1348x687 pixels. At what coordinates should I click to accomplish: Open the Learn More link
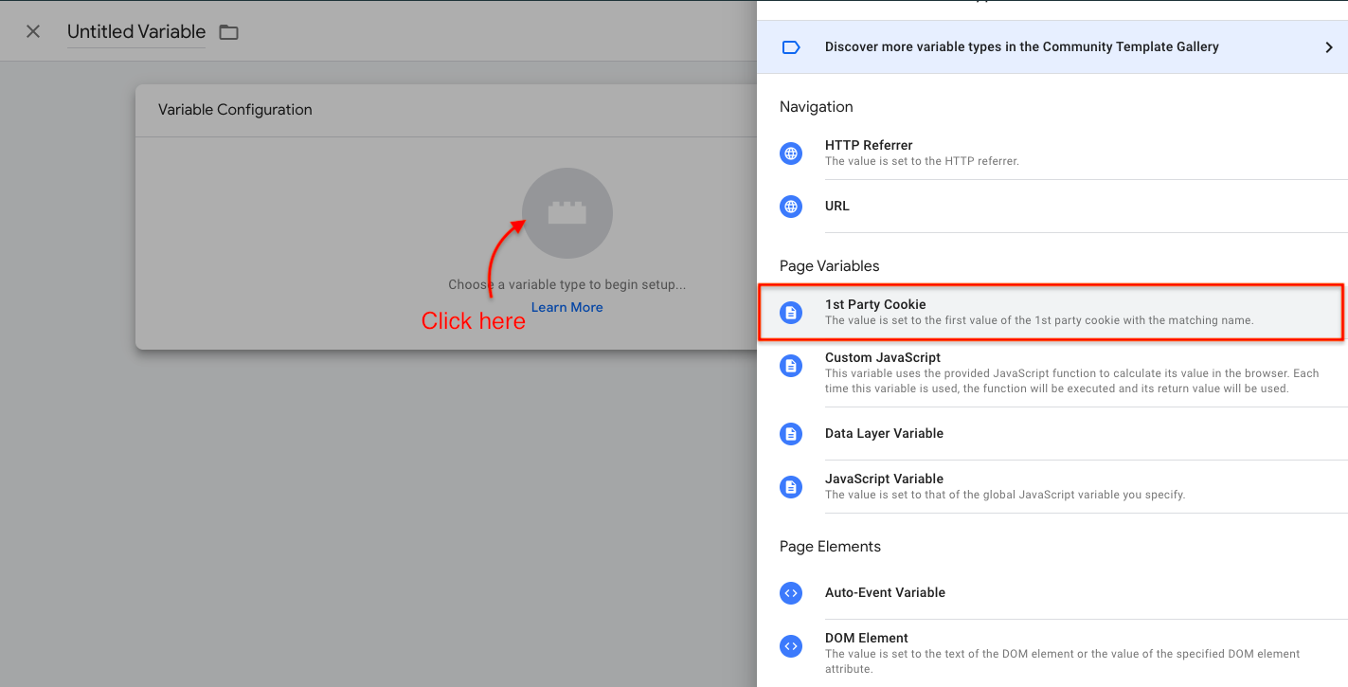pos(566,307)
